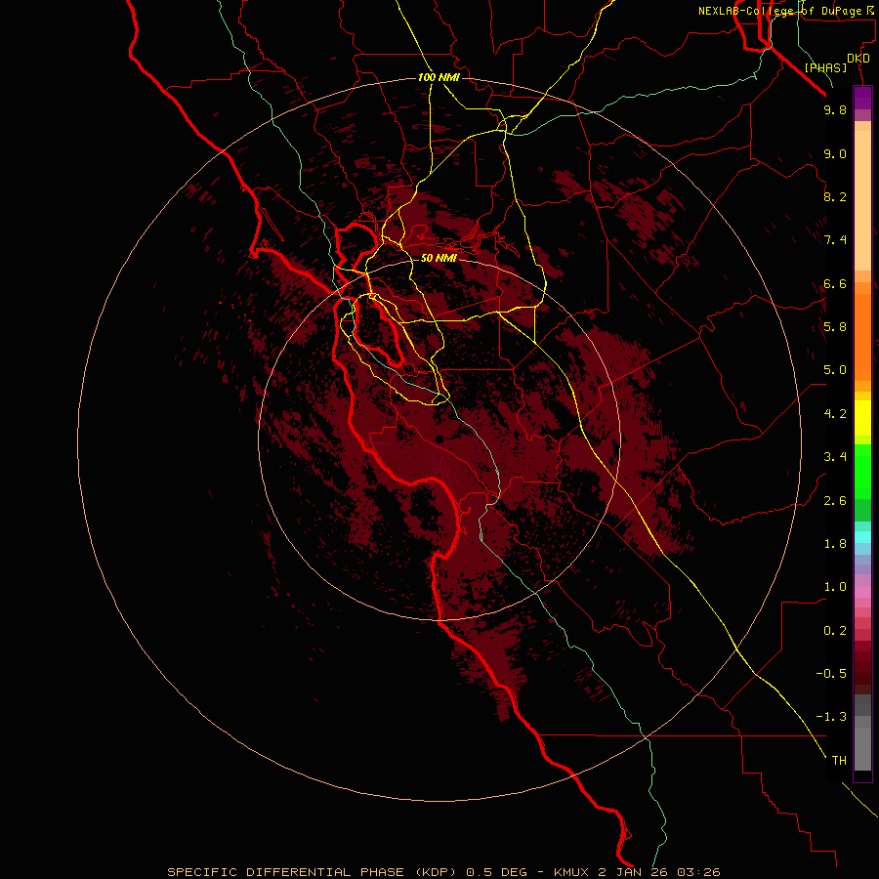Viewport: 879px width, 879px height.
Task: Pick the purple top segment of the color bar
Action: [x=862, y=98]
